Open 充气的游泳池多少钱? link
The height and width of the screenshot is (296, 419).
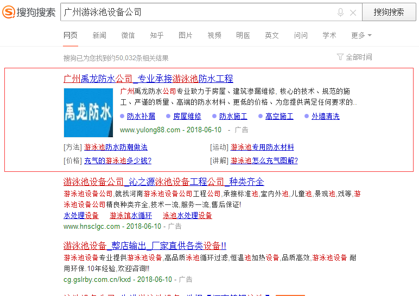tap(118, 160)
